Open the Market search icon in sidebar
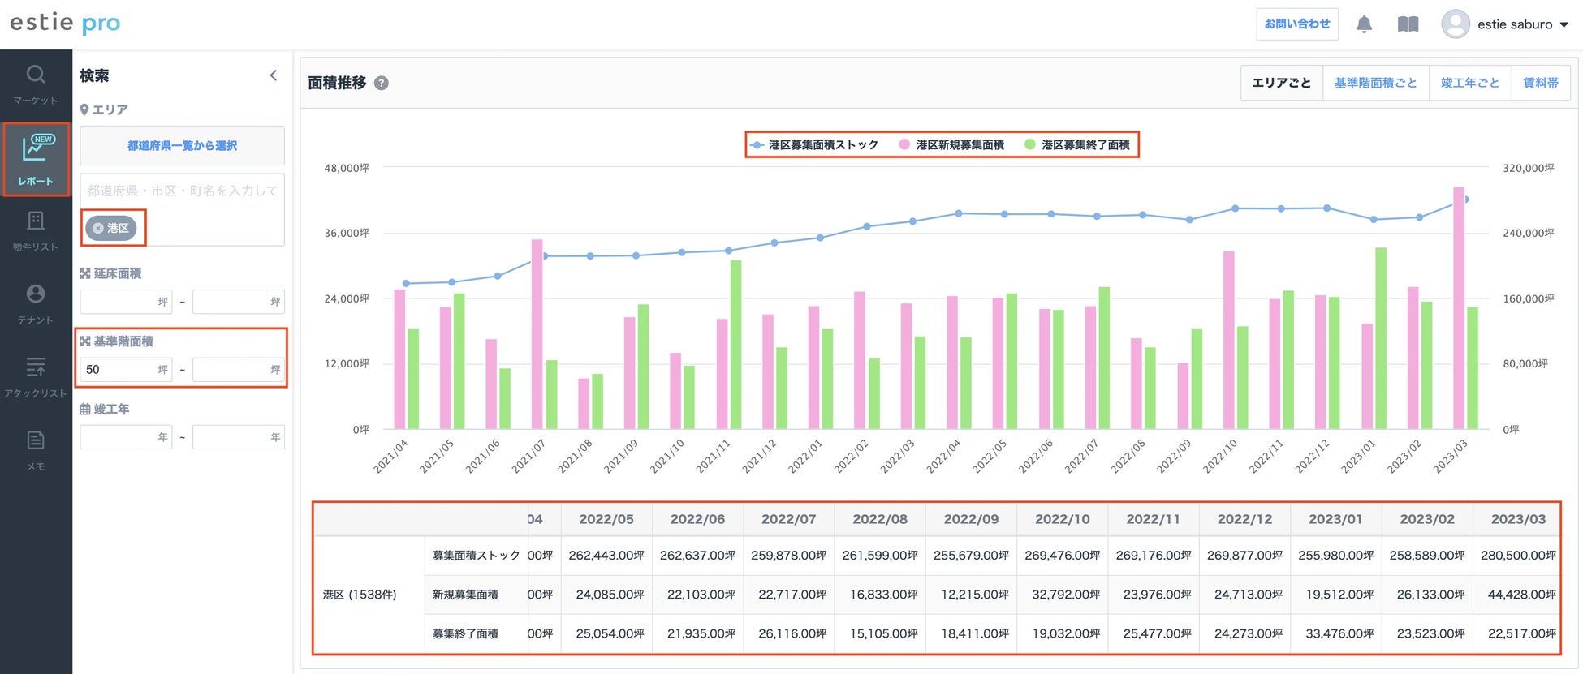This screenshot has width=1583, height=674. (x=36, y=75)
